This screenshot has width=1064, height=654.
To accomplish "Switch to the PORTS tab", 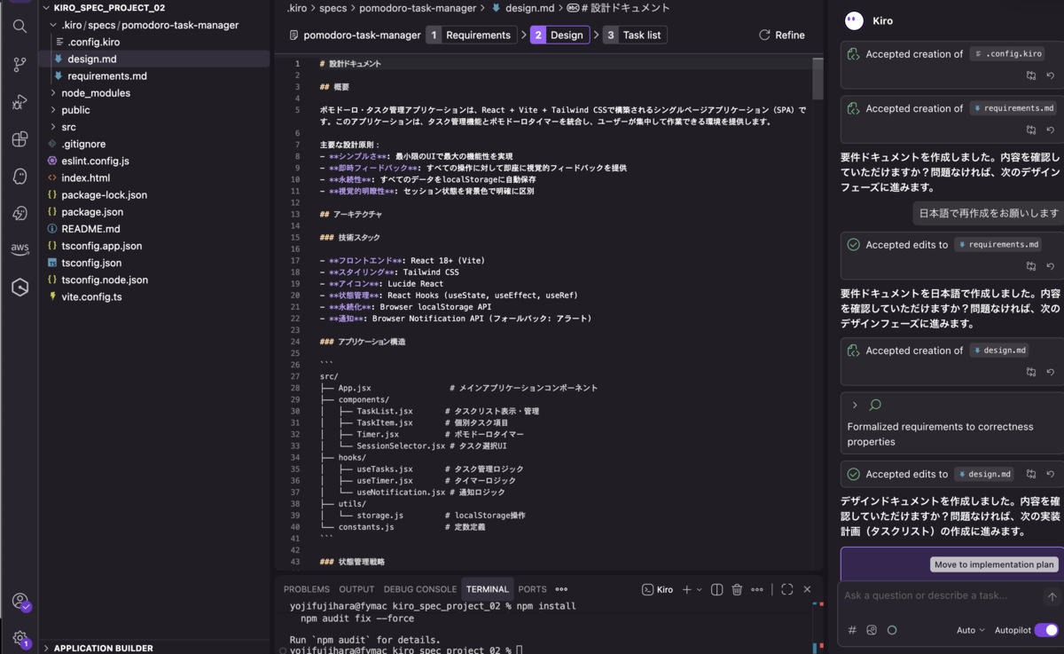I will pos(532,589).
